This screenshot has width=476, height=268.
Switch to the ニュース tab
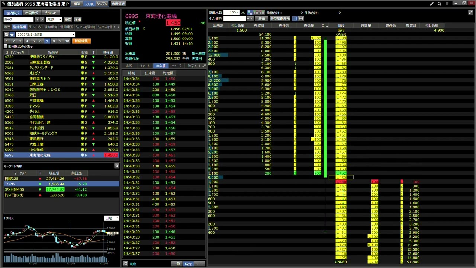(177, 66)
